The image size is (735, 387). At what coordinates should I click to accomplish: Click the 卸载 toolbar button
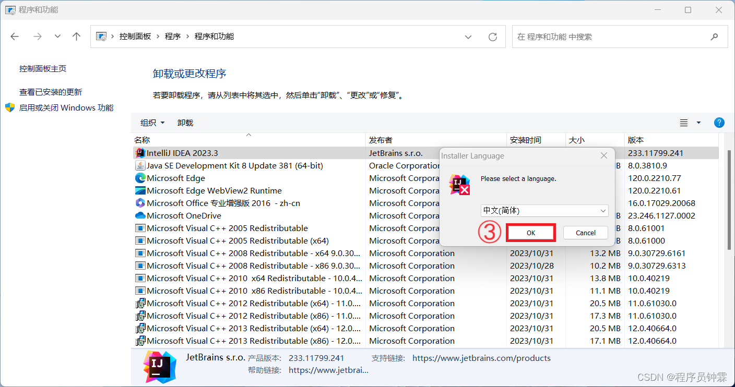click(x=185, y=123)
